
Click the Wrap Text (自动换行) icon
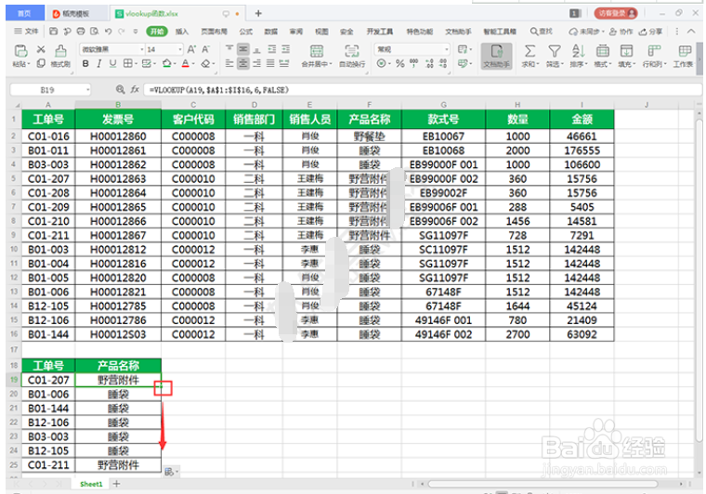pos(352,50)
